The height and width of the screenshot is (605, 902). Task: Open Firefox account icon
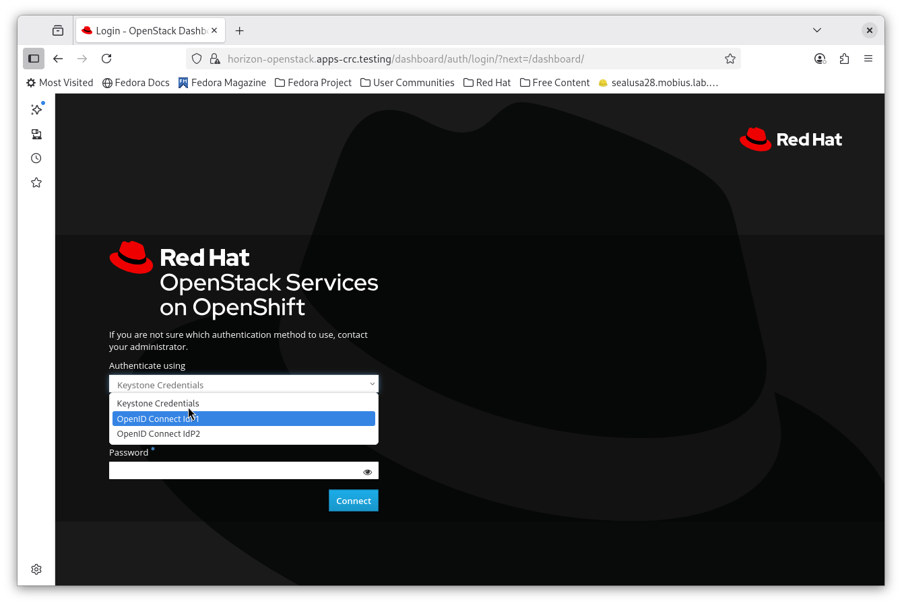point(820,59)
